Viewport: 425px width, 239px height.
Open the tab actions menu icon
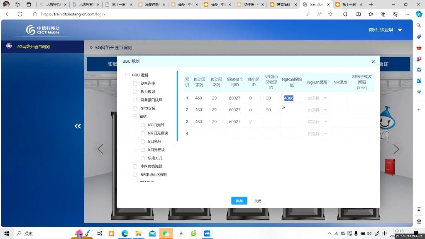click(29, 4)
